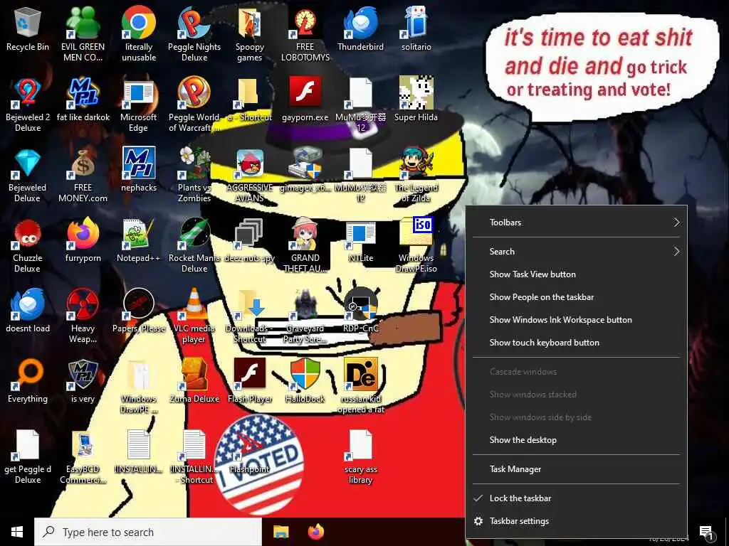Image resolution: width=729 pixels, height=546 pixels.
Task: Select the doesnt load Thunderbird icon
Action: click(x=28, y=304)
